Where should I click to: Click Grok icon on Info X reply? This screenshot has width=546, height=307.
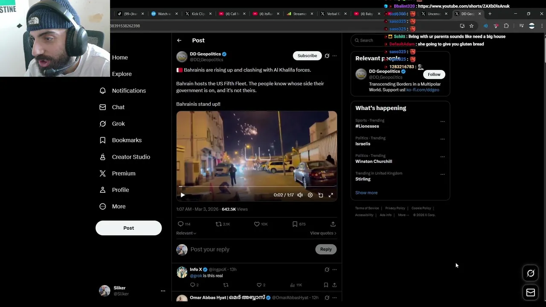(x=327, y=269)
